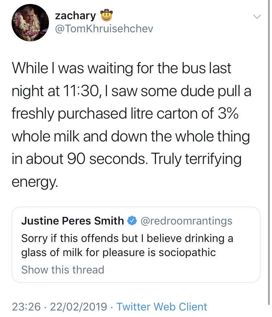The image size is (272, 317).
Task: Click the scrollbar on the right edge
Action: (x=269, y=154)
